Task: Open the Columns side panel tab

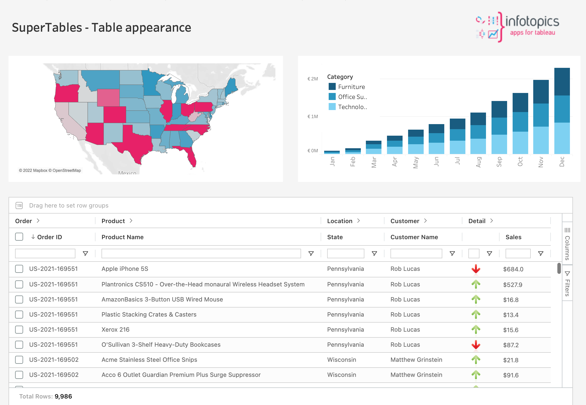Action: 567,243
